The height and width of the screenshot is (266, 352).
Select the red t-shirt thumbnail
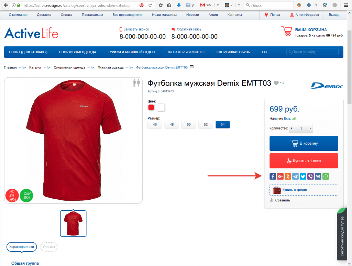tap(73, 223)
